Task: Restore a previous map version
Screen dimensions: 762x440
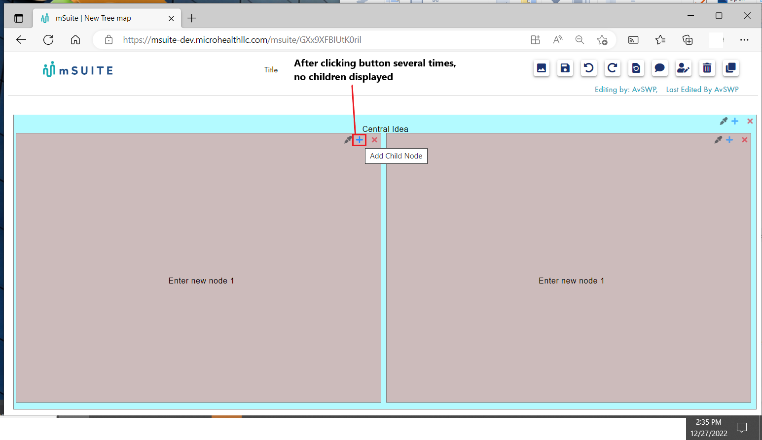Action: pos(636,68)
